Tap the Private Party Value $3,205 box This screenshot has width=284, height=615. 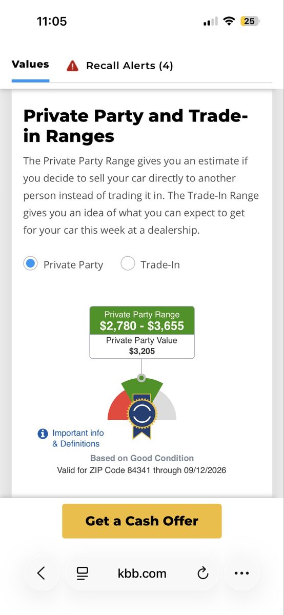(x=142, y=346)
